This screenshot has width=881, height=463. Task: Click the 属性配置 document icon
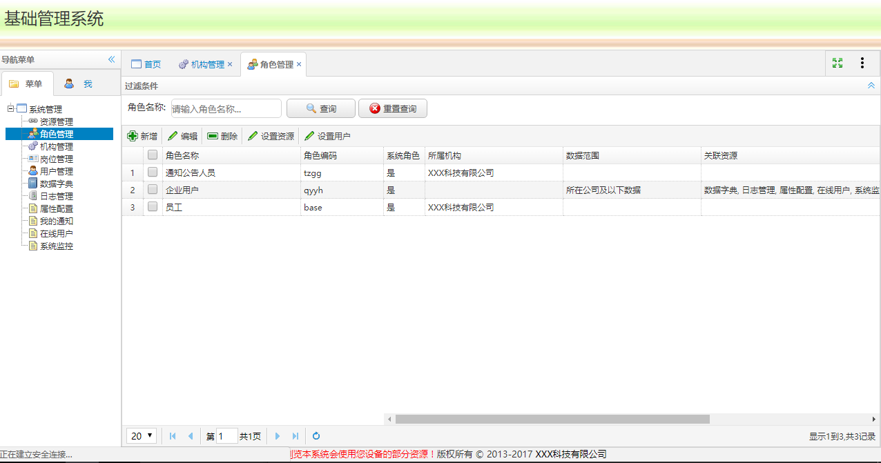(x=33, y=208)
